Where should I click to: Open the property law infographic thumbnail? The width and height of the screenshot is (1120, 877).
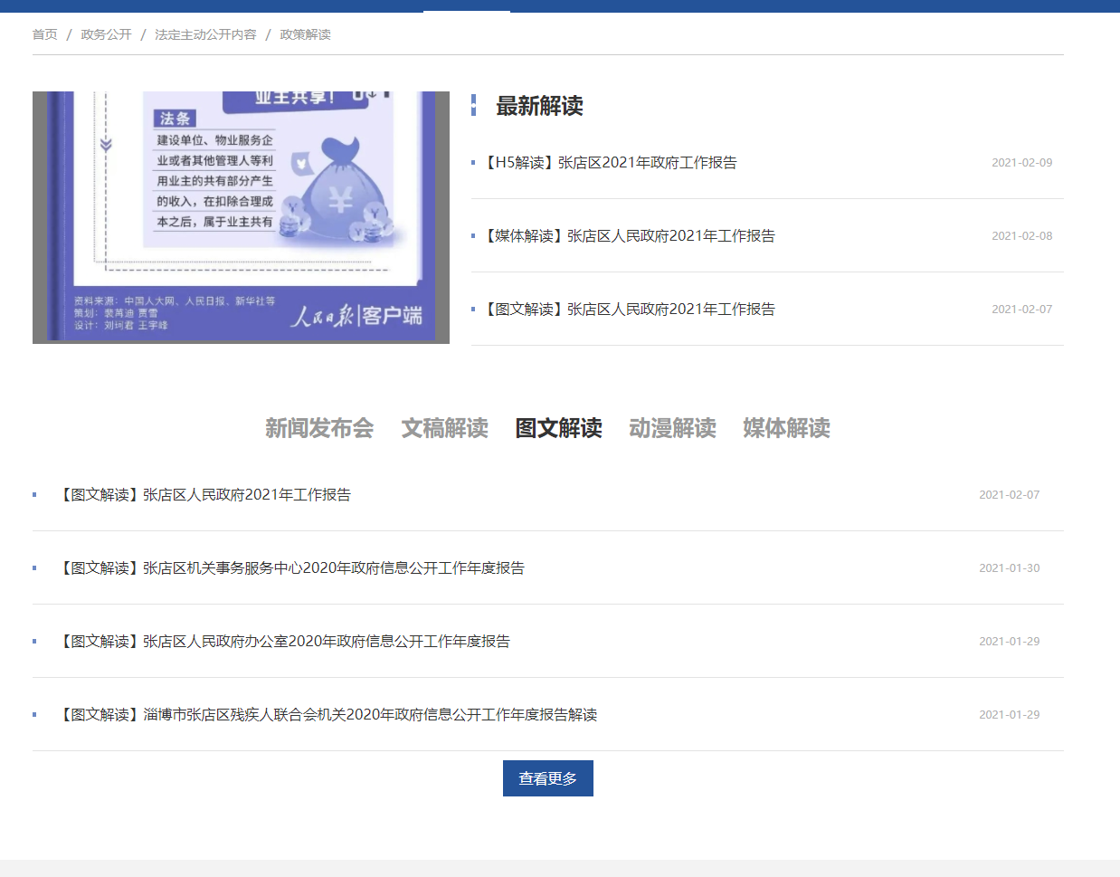tap(241, 217)
